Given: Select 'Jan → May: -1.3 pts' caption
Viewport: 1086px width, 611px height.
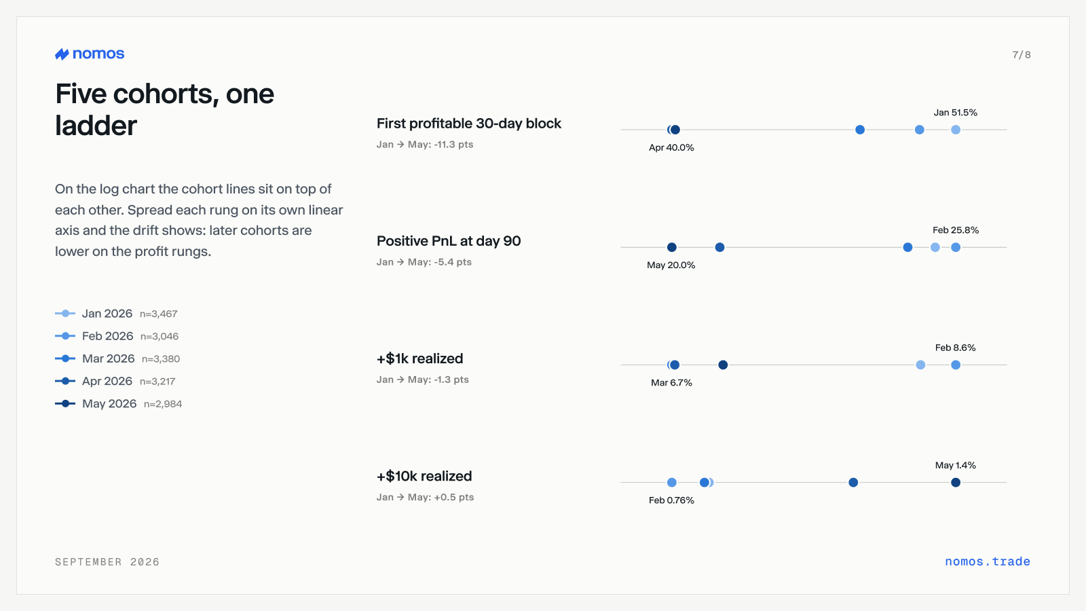Looking at the screenshot, I should pyautogui.click(x=423, y=379).
